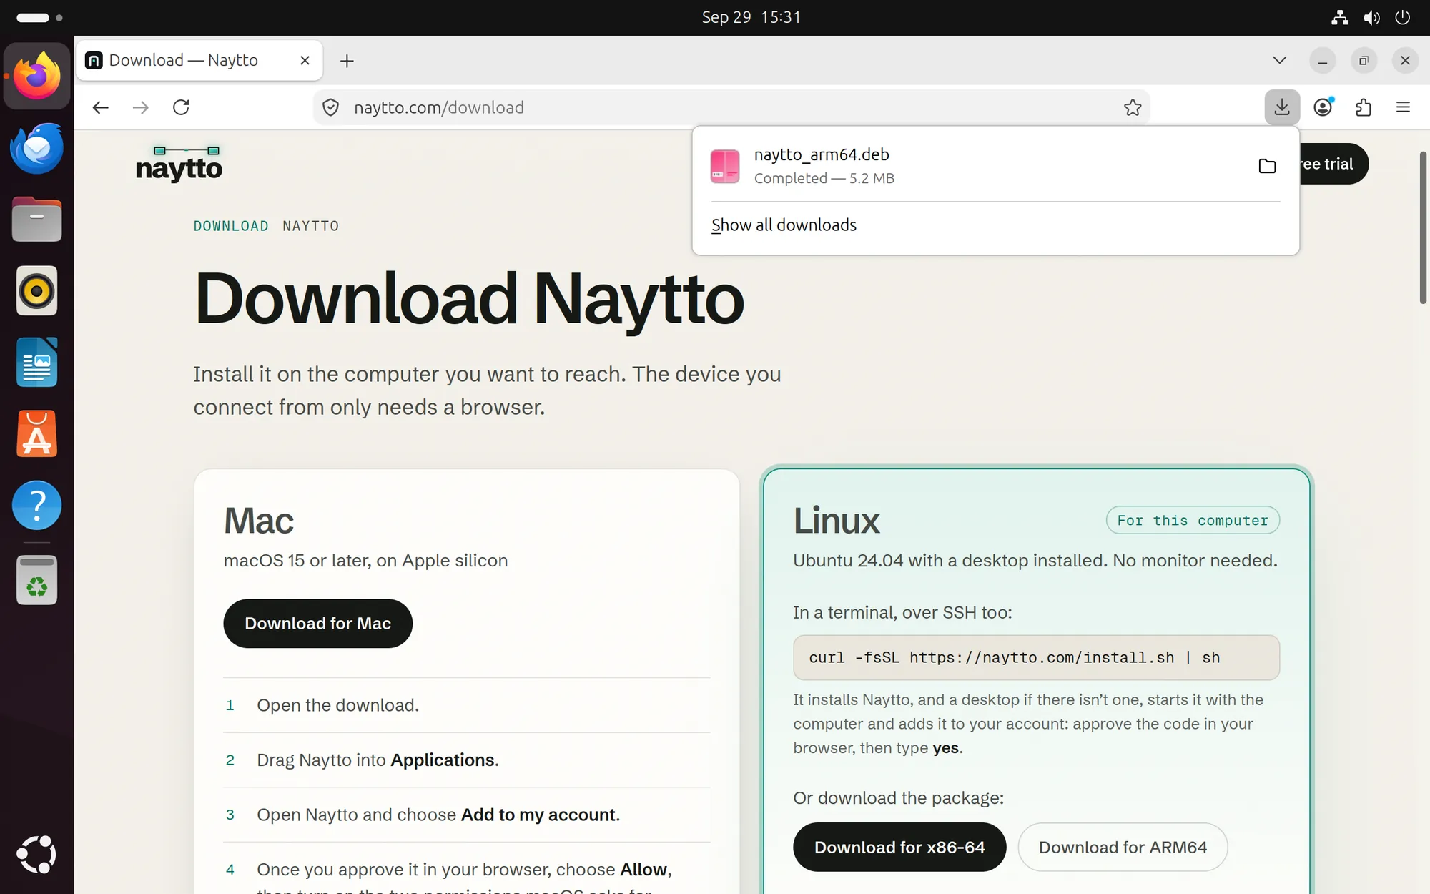Open the Activities workspace indicator pill
This screenshot has height=894, width=1430.
[39, 17]
